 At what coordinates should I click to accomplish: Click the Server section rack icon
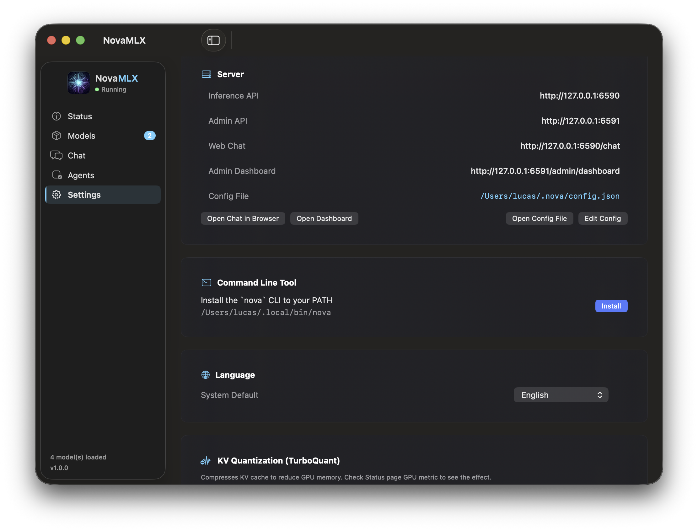click(207, 74)
